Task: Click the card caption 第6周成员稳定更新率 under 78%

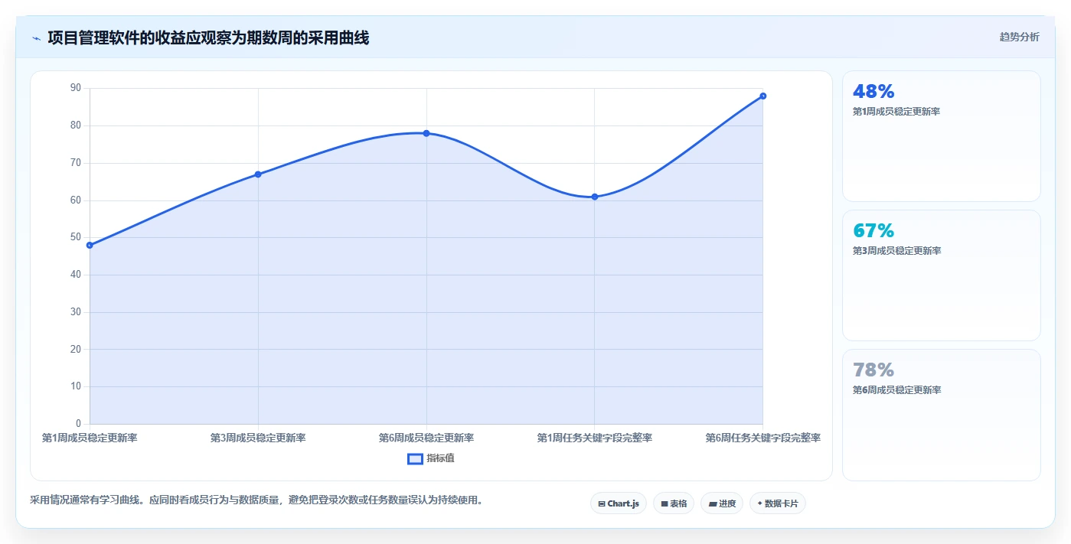Action: (896, 390)
